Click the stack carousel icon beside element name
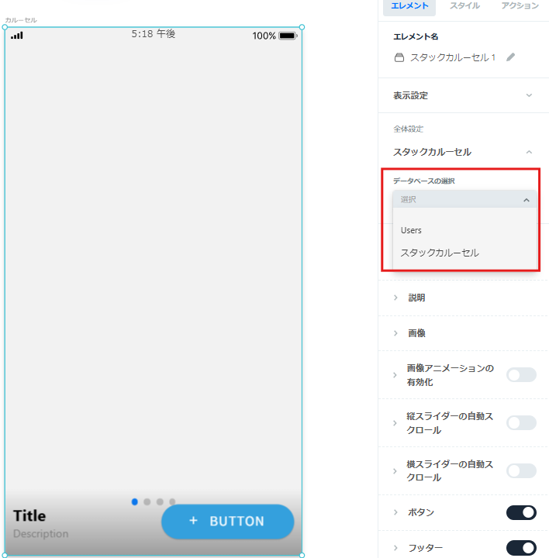Screen dimensions: 549x558 point(399,57)
